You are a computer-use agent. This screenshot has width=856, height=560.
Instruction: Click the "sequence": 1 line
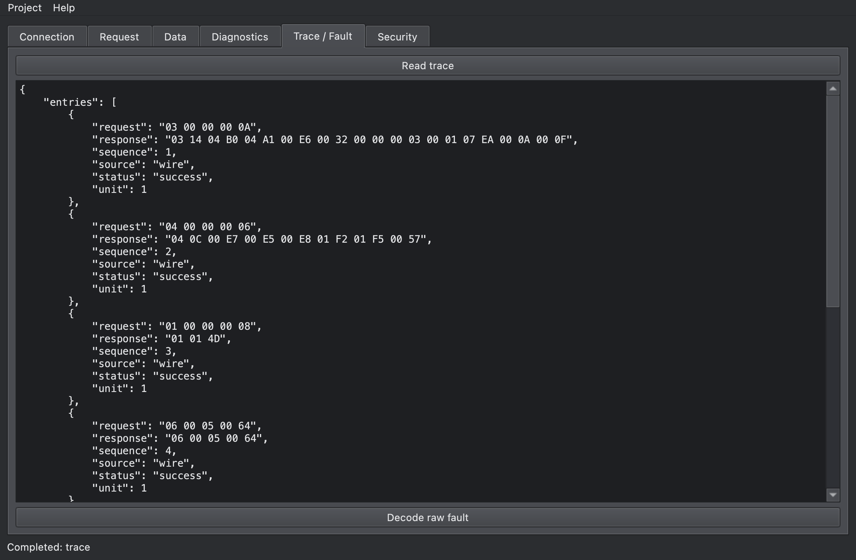click(x=134, y=152)
